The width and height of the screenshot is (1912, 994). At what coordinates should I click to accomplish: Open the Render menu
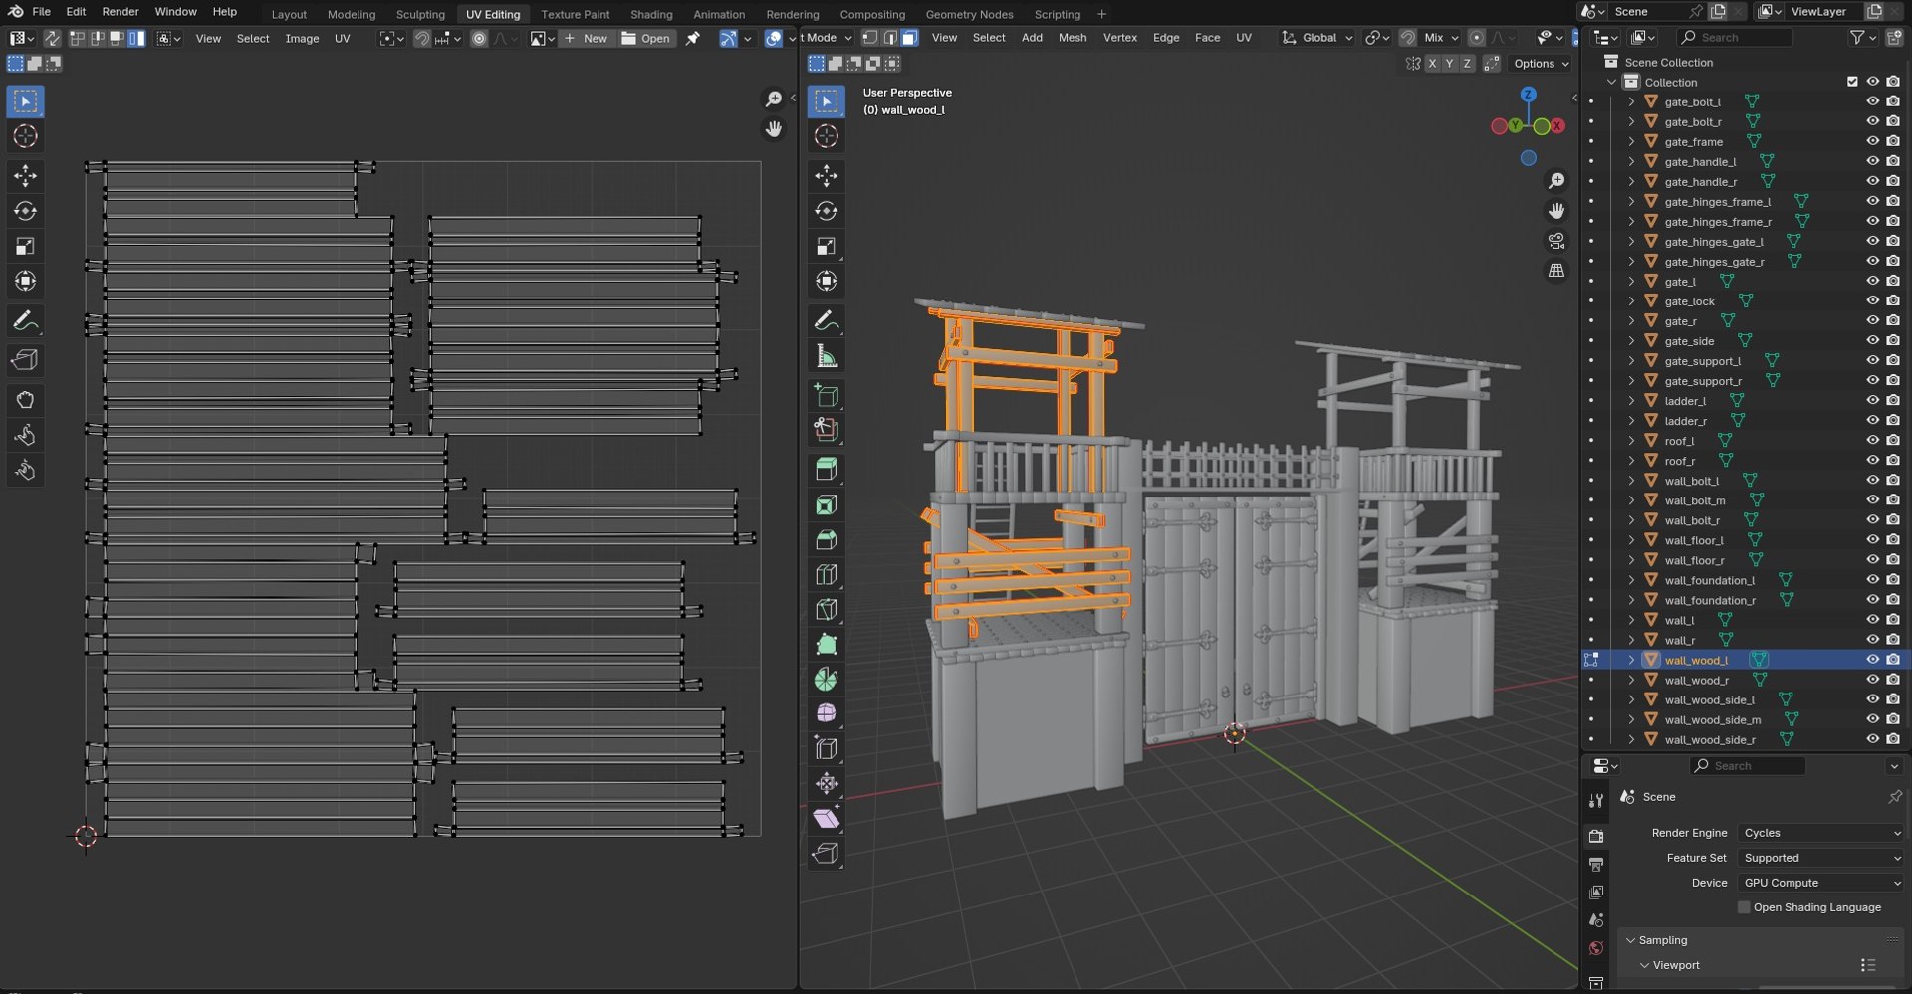120,12
